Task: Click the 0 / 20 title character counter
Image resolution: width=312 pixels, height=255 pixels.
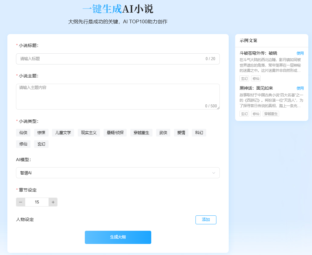Action: pyautogui.click(x=210, y=59)
